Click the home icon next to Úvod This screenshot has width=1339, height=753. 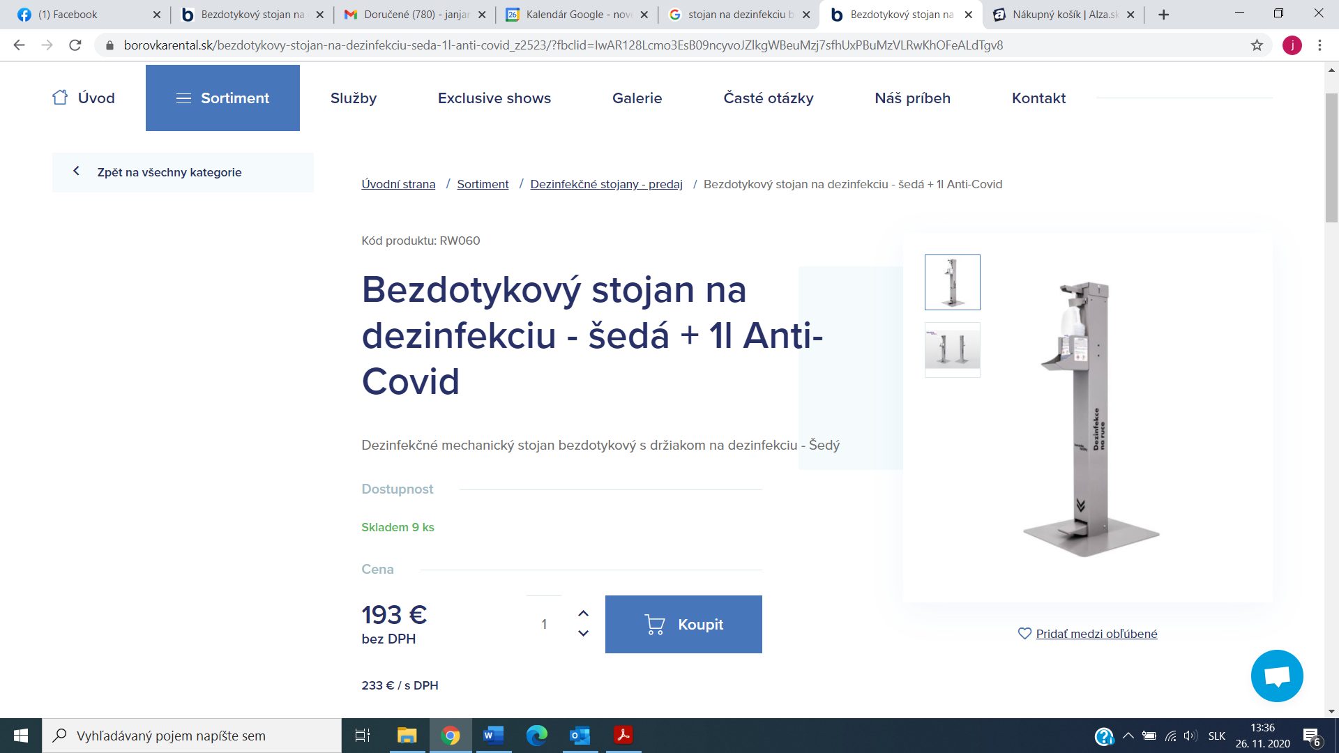tap(60, 98)
